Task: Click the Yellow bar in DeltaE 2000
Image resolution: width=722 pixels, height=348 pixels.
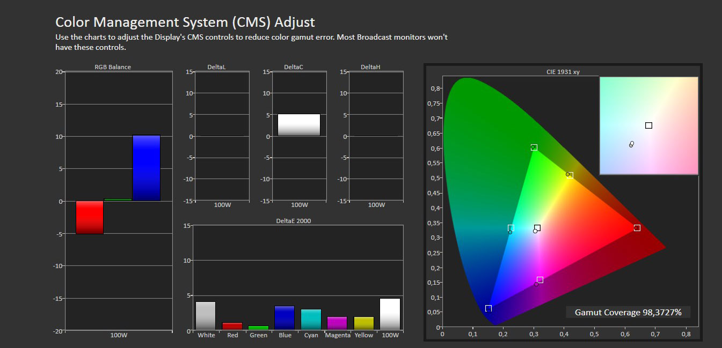Action: (363, 323)
